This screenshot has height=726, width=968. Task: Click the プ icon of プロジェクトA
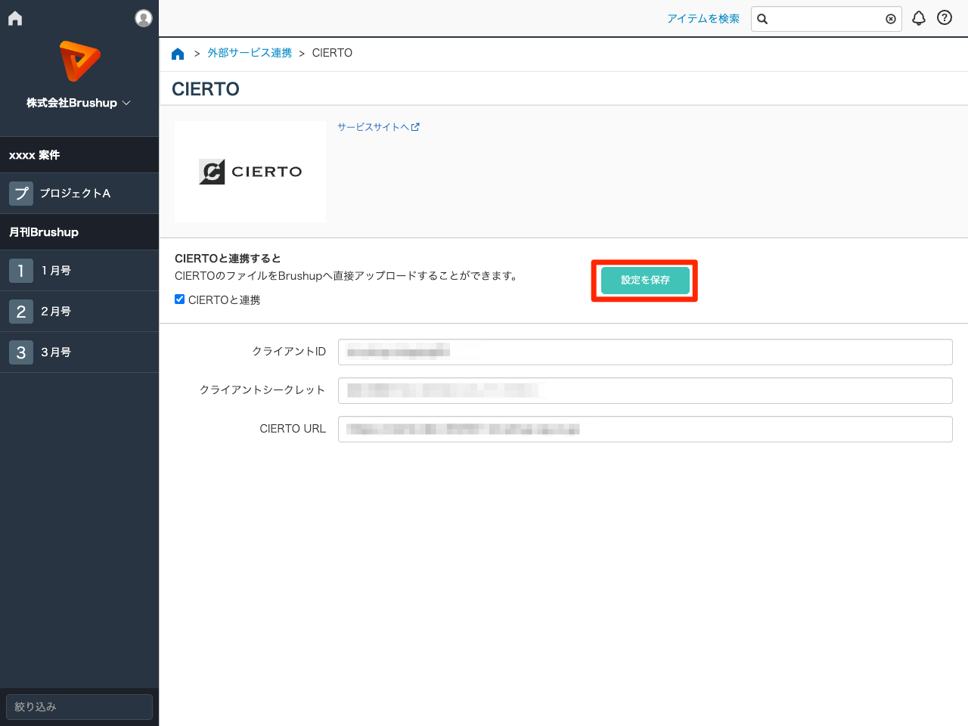pyautogui.click(x=21, y=194)
